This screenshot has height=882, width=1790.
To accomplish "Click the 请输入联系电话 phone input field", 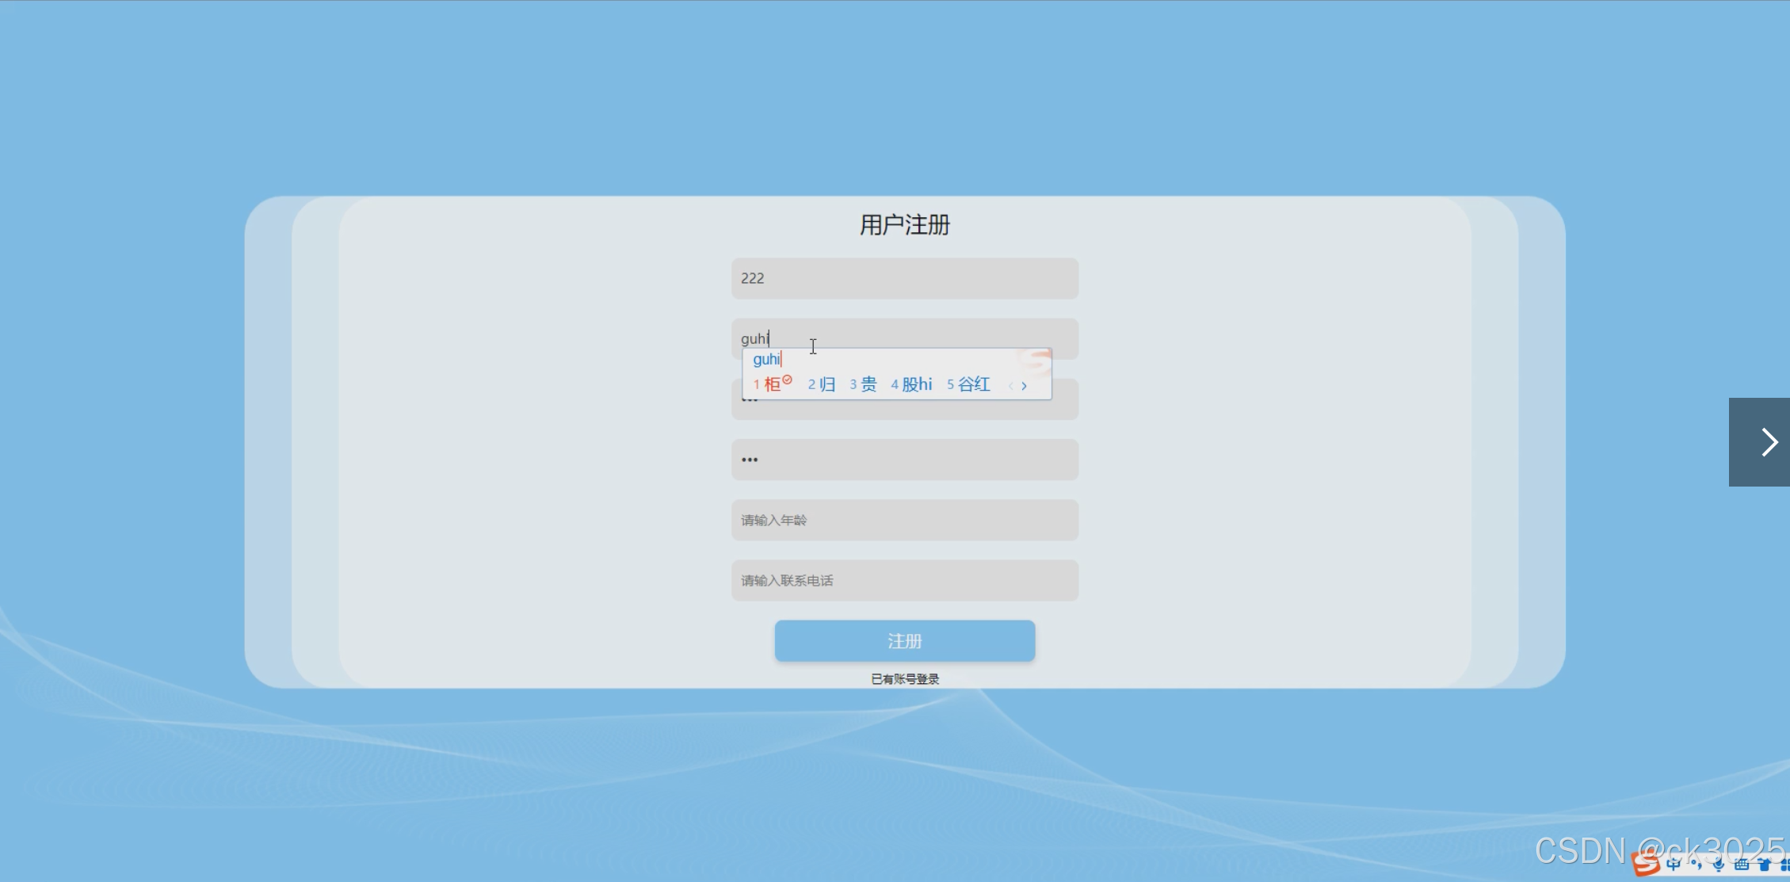I will click(904, 580).
